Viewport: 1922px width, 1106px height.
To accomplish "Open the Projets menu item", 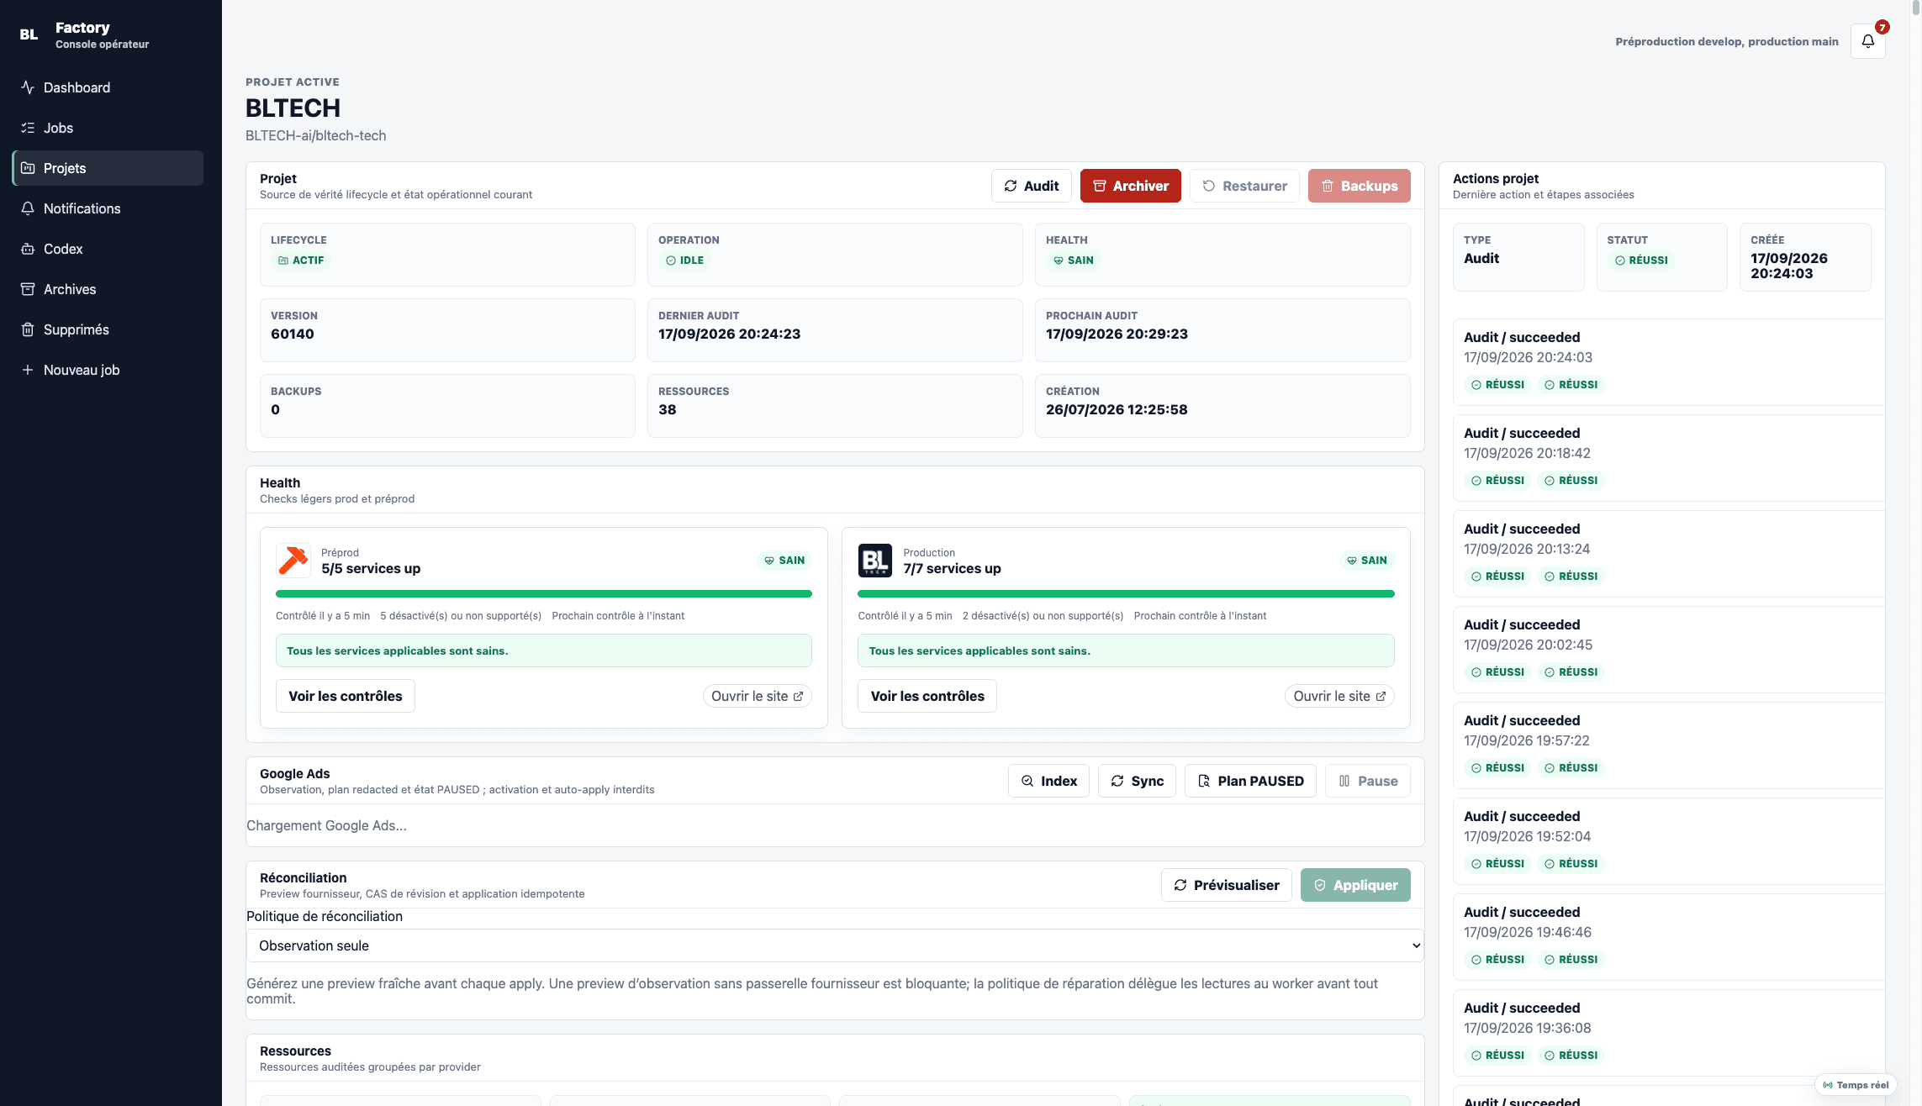I will (x=108, y=168).
